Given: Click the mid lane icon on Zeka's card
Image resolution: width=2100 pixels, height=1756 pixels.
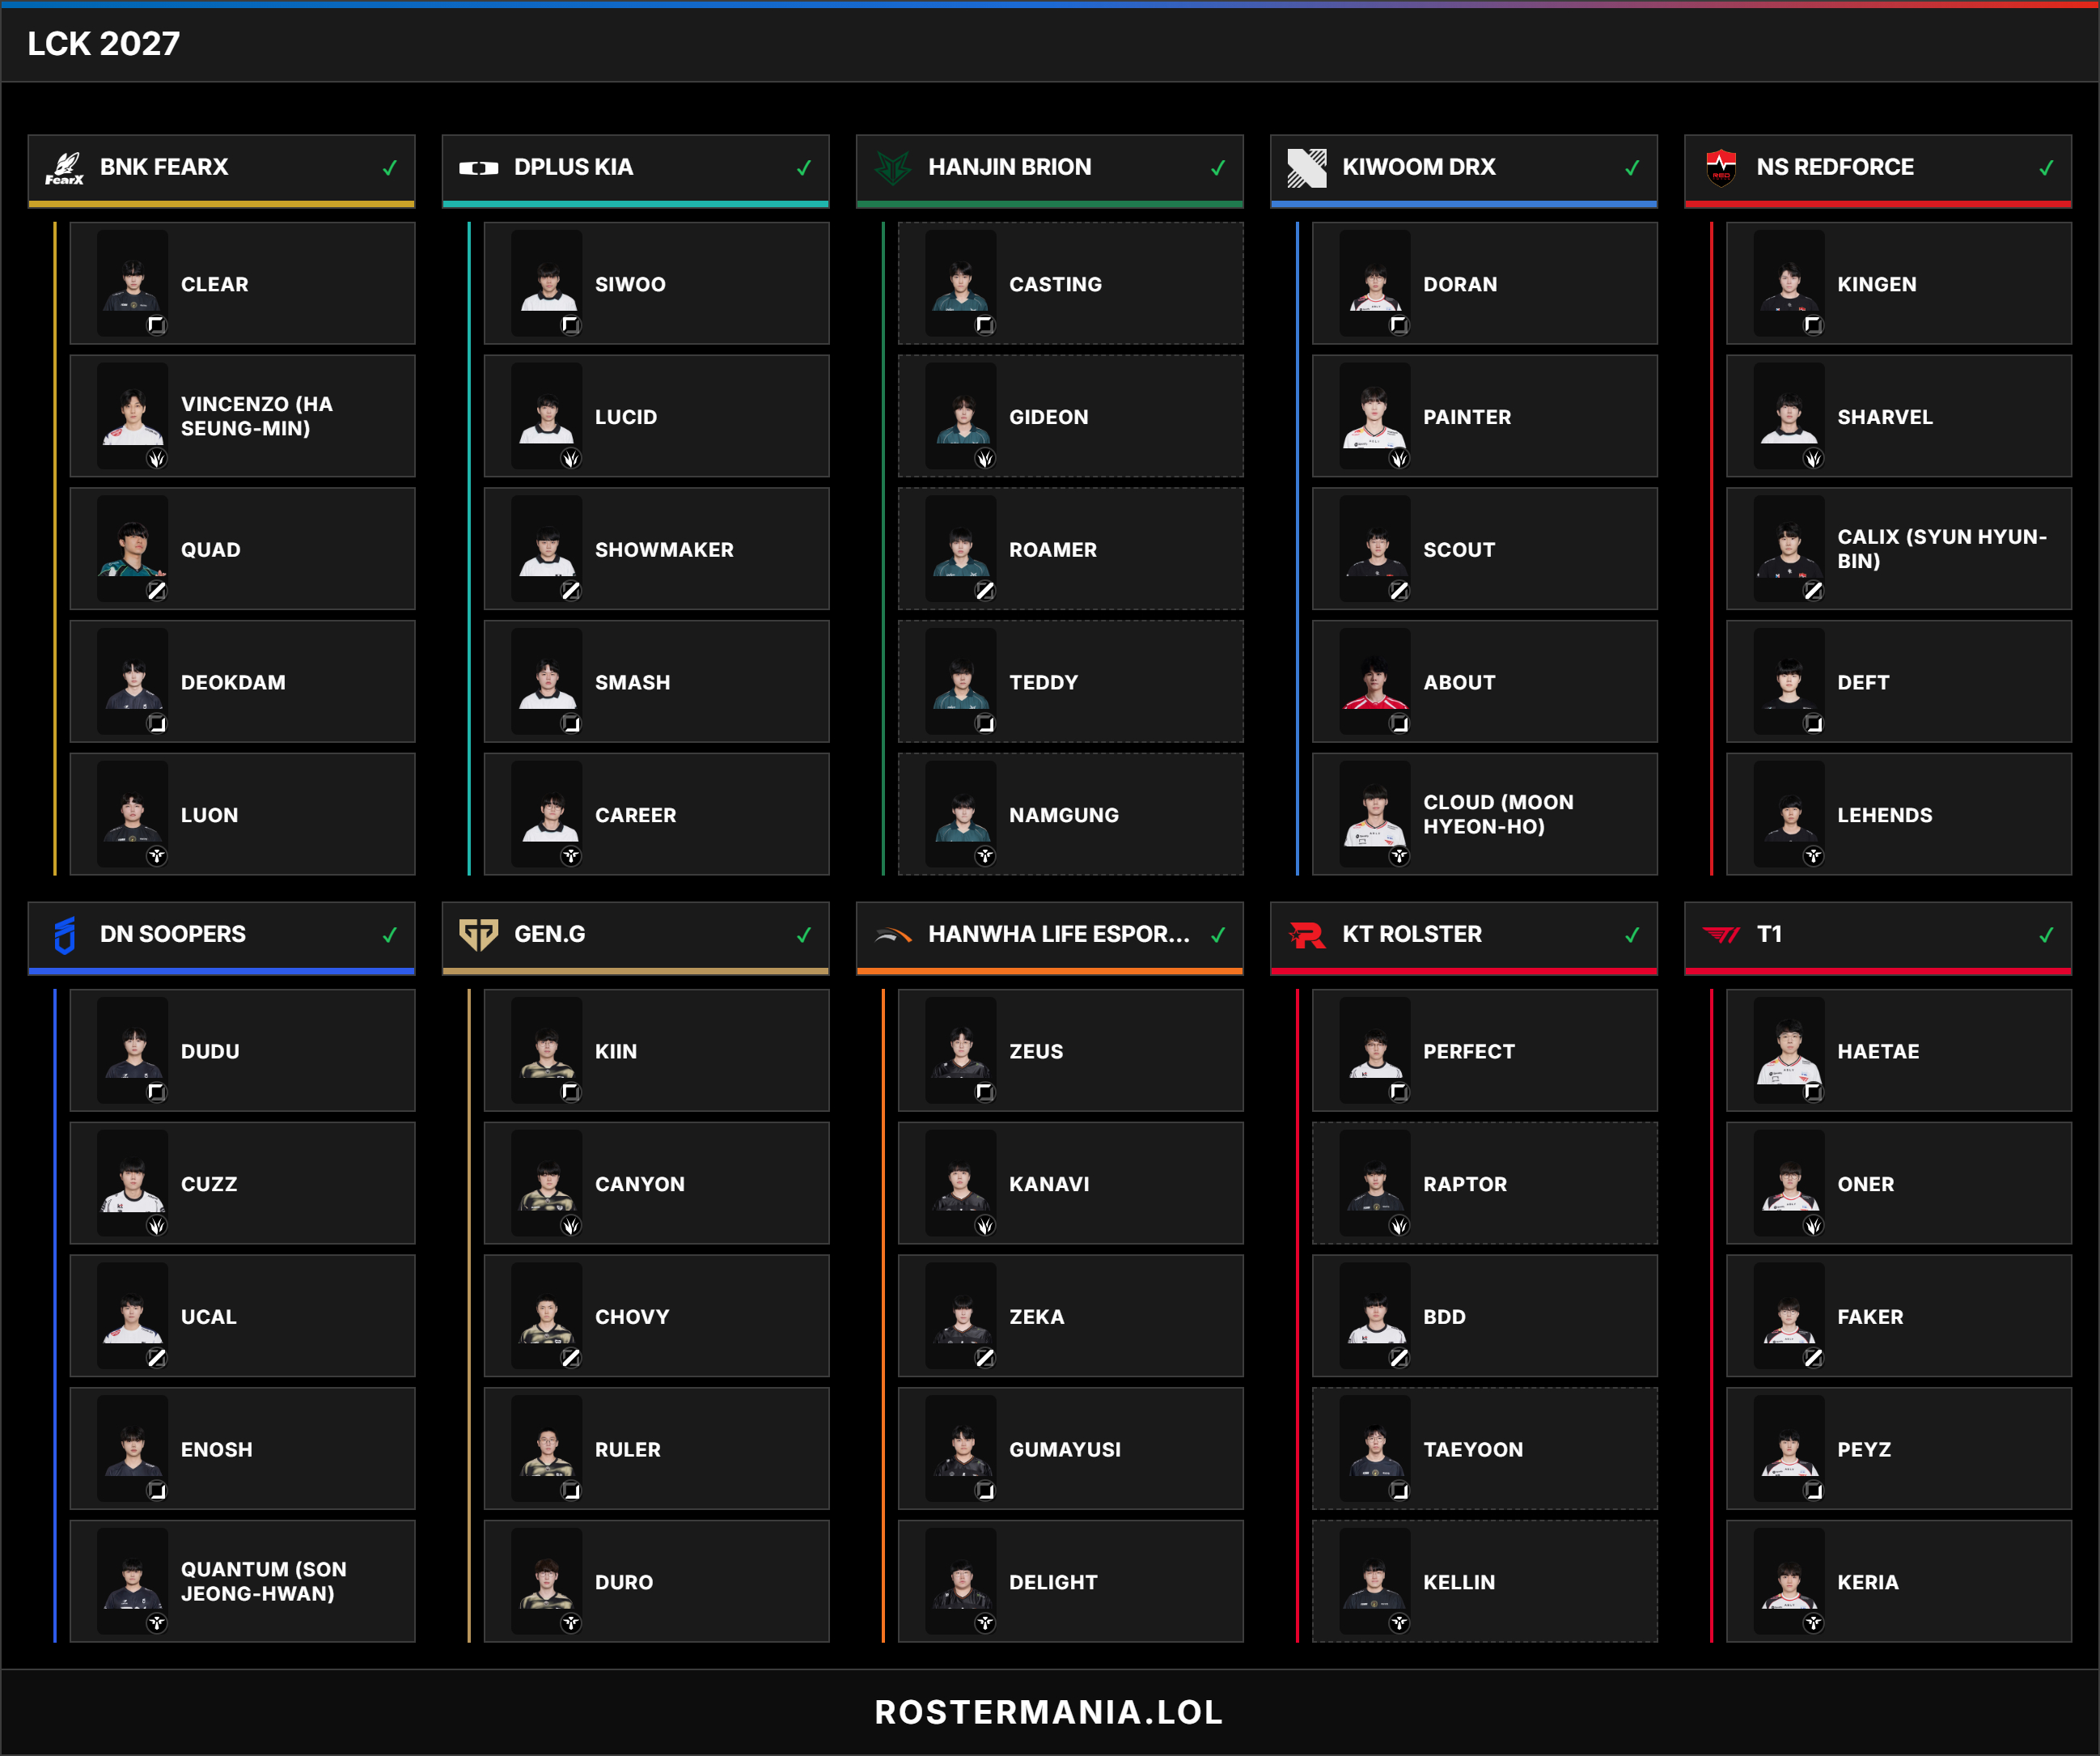Looking at the screenshot, I should 985,1358.
